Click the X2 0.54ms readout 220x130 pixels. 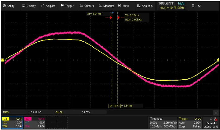[127, 106]
